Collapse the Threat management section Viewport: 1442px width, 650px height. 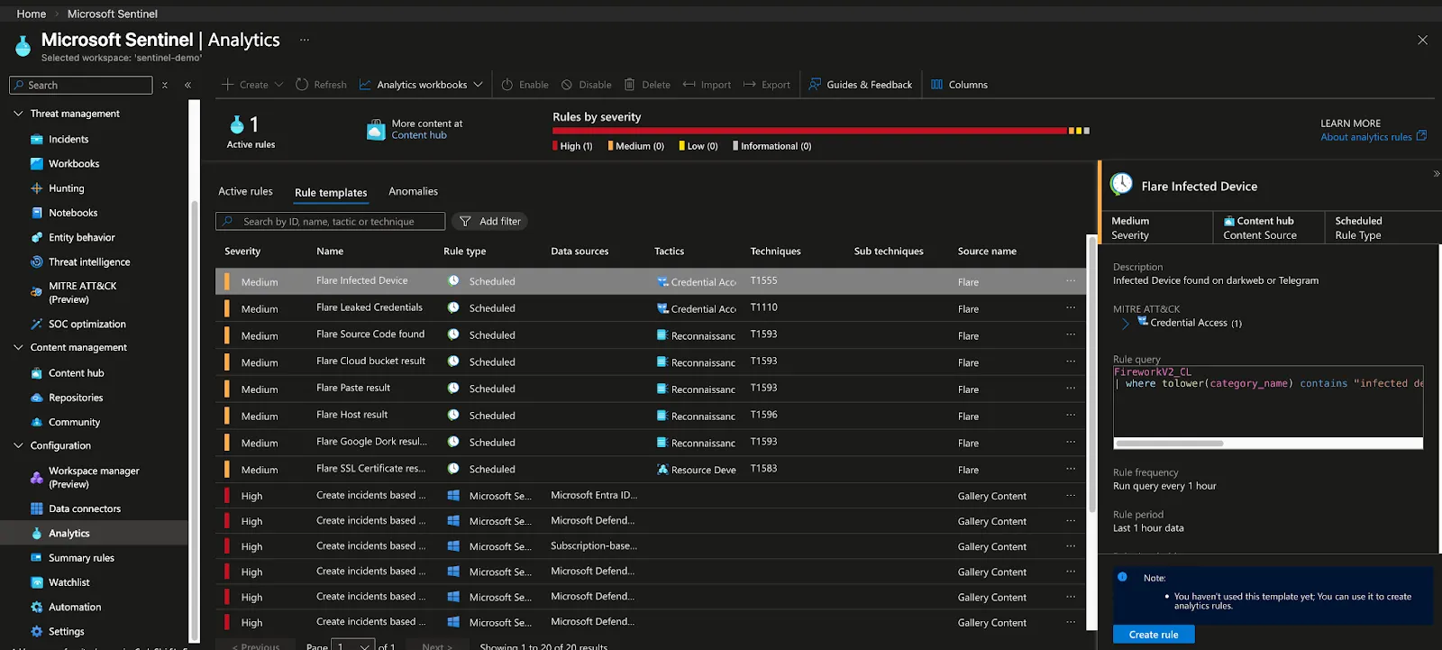click(x=18, y=114)
